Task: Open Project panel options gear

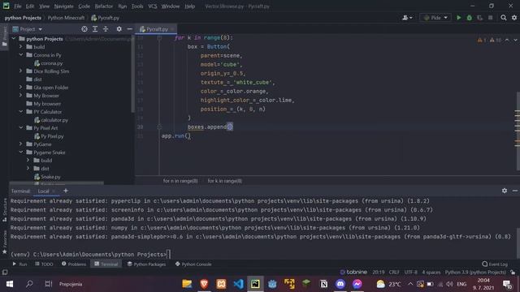Action: pos(119,29)
